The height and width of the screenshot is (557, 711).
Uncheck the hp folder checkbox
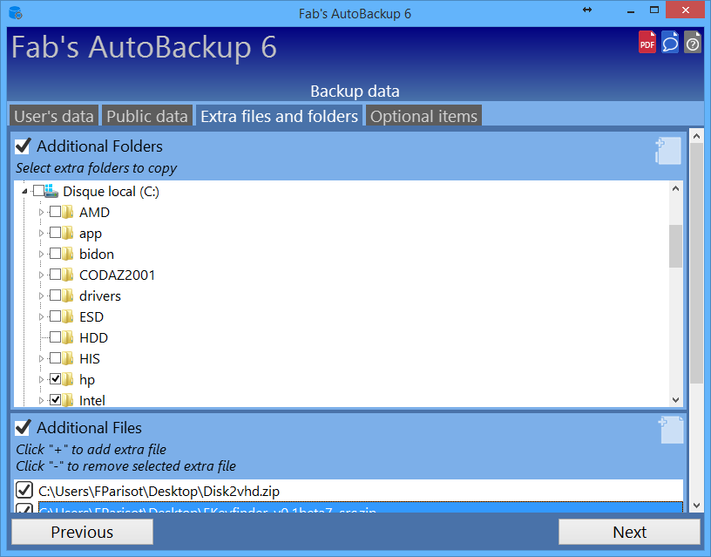[55, 378]
